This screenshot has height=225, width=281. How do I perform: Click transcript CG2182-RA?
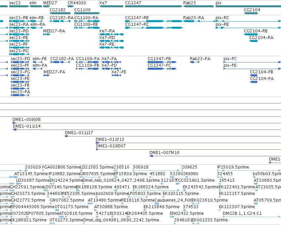coord(61,18)
